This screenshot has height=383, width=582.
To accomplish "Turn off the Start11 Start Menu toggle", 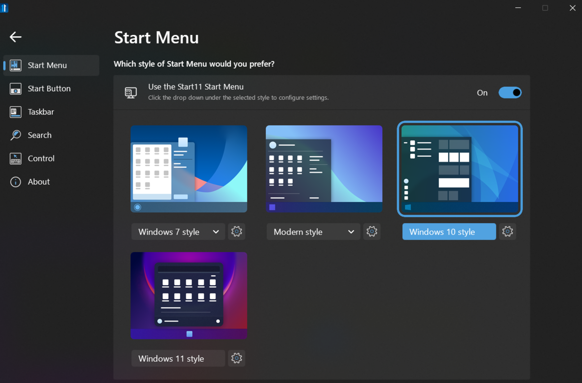I will (x=510, y=93).
